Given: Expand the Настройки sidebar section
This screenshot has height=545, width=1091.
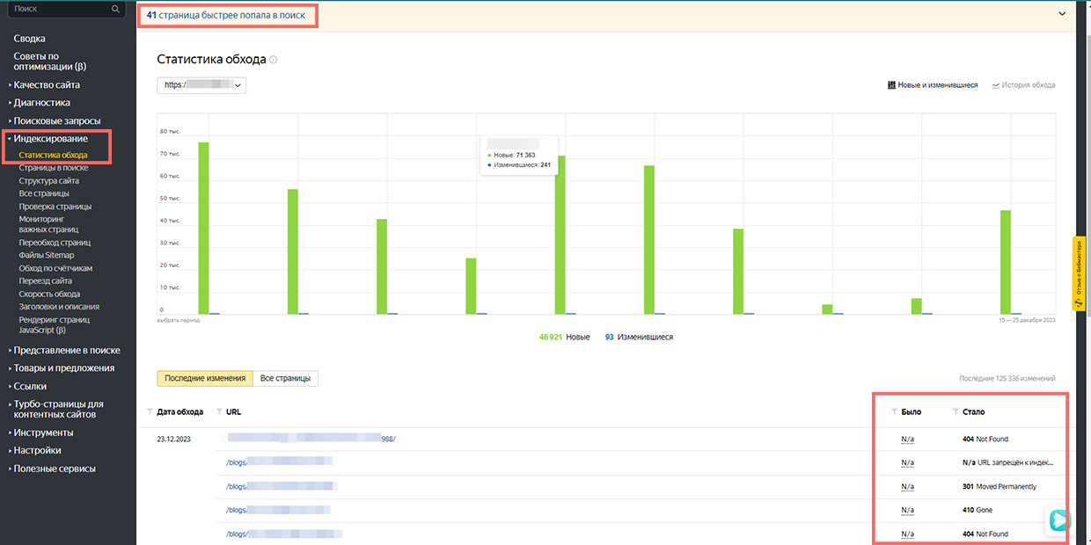Looking at the screenshot, I should tap(35, 450).
